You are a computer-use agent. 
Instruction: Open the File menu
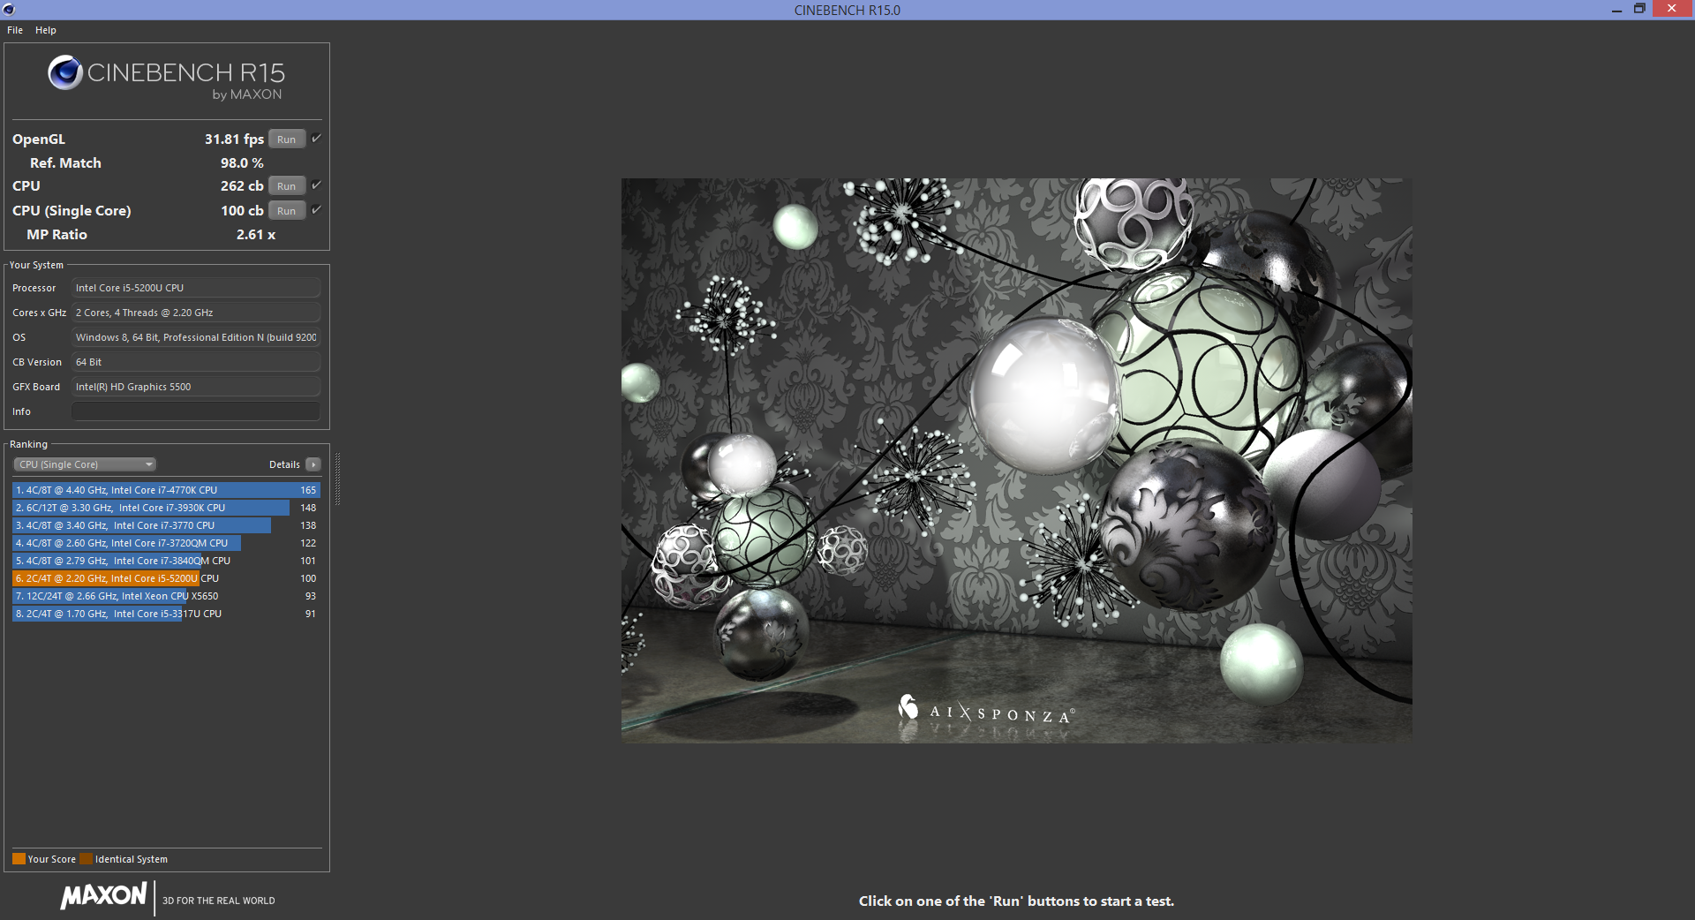coord(15,30)
